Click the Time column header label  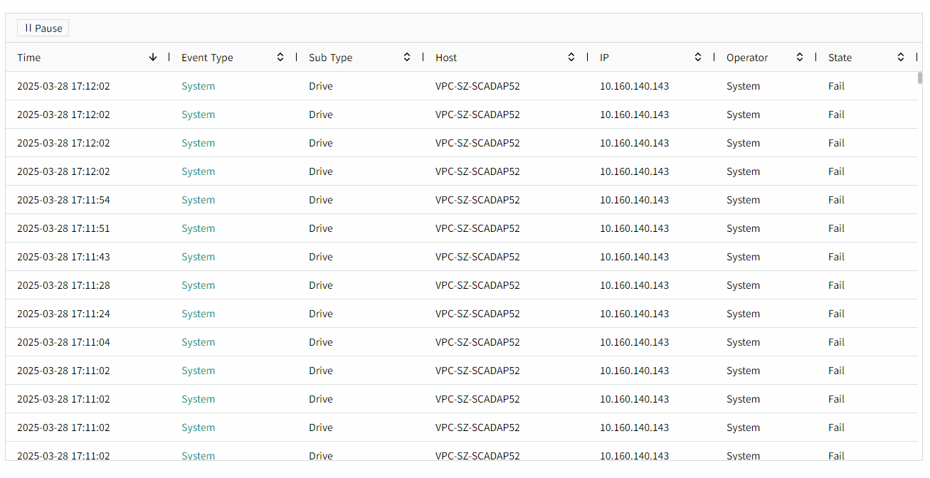coord(29,58)
